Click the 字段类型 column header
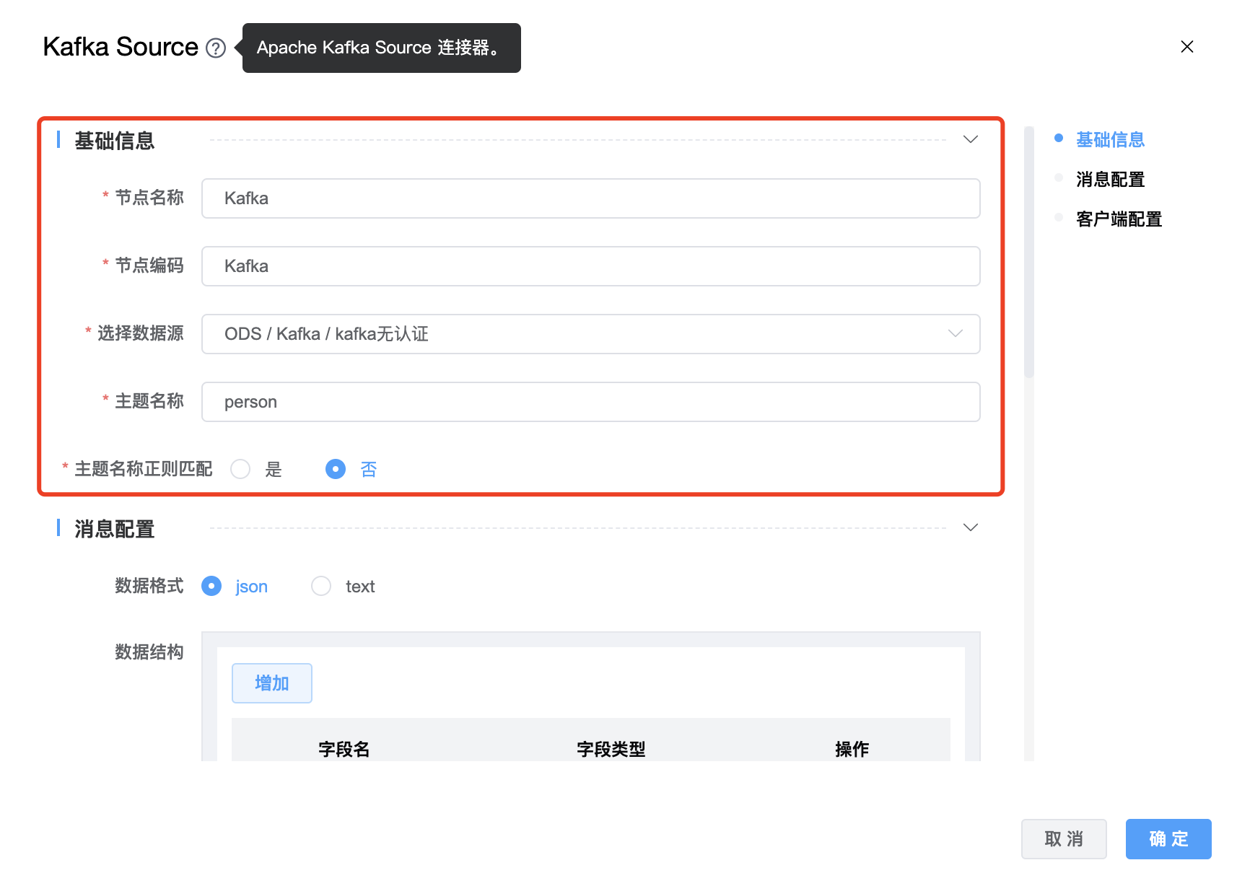 point(611,749)
